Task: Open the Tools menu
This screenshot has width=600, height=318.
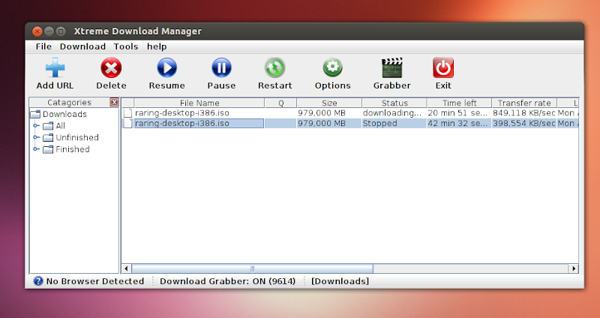Action: 126,46
